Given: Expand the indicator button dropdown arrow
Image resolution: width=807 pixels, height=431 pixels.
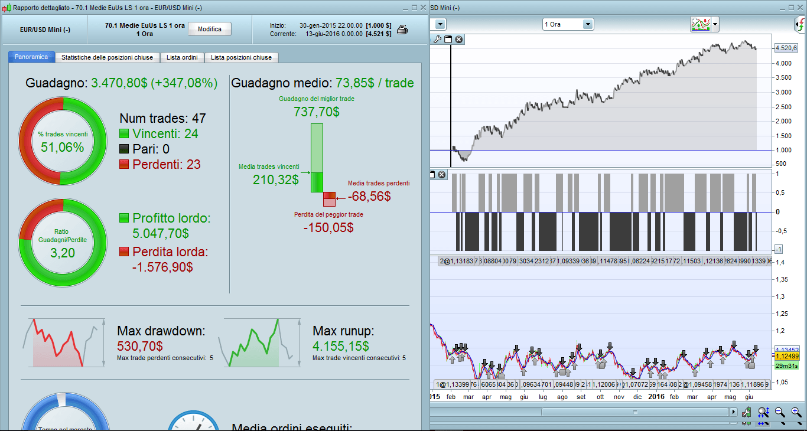Looking at the screenshot, I should (x=715, y=25).
